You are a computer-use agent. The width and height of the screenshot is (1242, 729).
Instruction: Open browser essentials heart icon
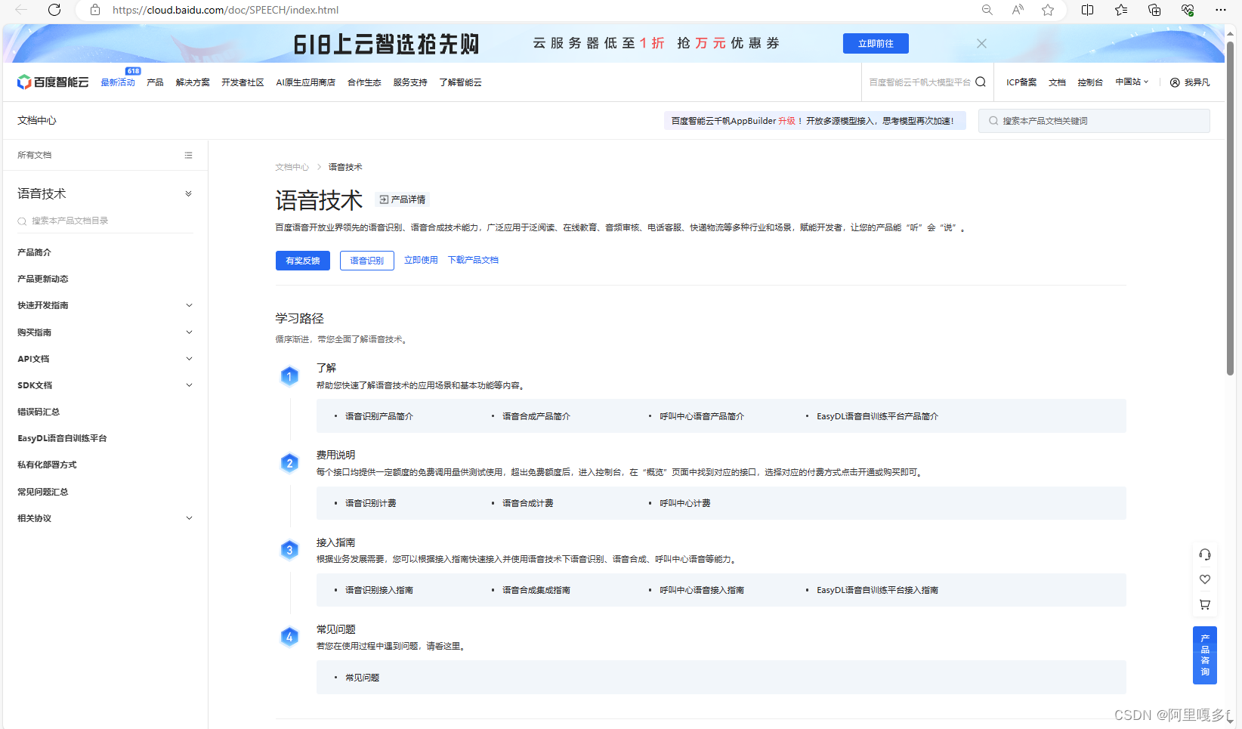click(1188, 10)
